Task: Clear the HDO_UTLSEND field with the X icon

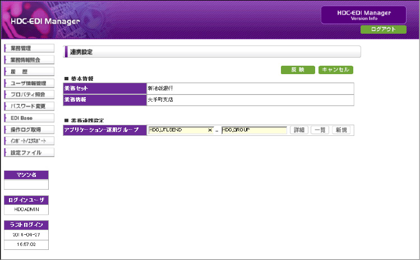Action: click(x=210, y=130)
